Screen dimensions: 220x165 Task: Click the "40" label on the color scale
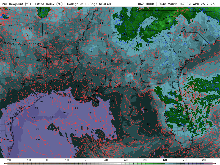point(126,160)
